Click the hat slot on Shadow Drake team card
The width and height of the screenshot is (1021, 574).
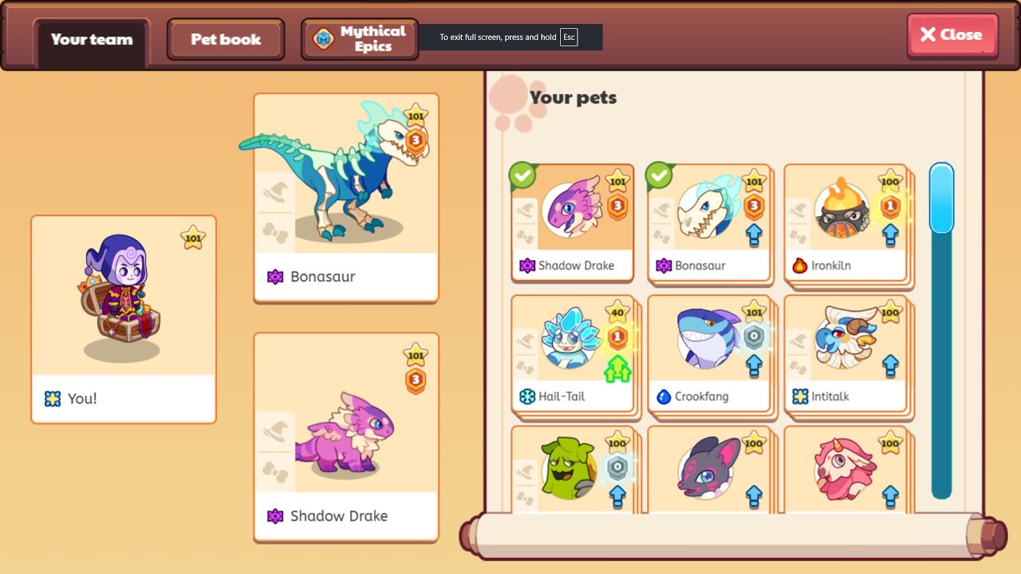click(276, 433)
